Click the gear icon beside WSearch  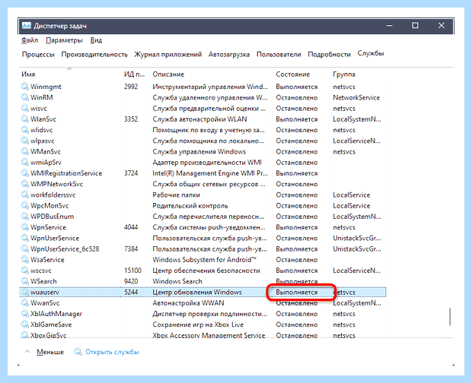[24, 281]
